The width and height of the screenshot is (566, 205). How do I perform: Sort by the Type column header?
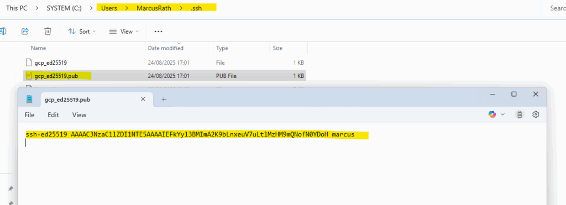pyautogui.click(x=222, y=48)
